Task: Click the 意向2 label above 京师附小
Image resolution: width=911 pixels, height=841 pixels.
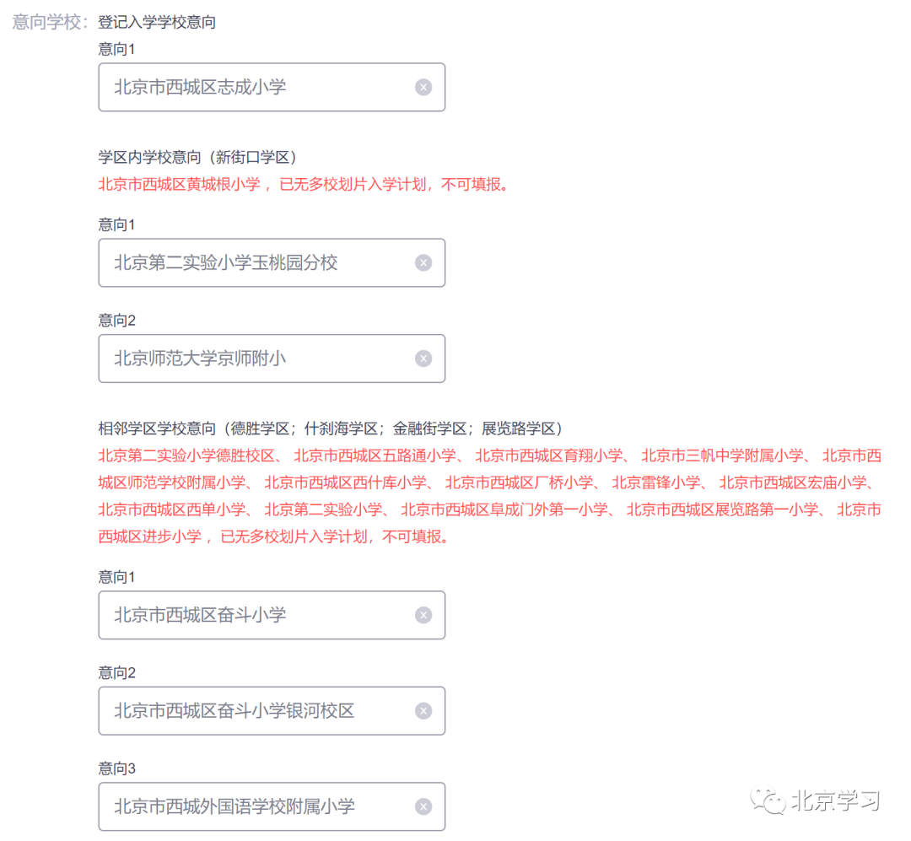Action: coord(116,321)
